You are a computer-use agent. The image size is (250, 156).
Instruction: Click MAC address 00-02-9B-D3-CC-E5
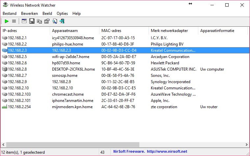coord(119,88)
